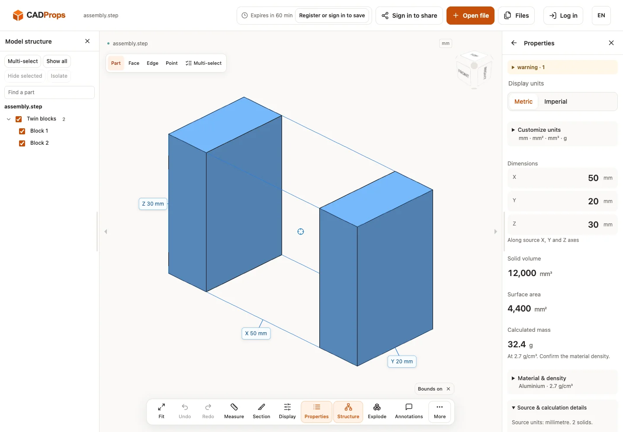Click the Fit view tool
Viewport: 623px width, 432px height.
click(161, 411)
